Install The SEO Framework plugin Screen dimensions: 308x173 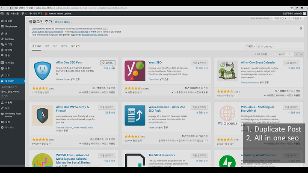[x=199, y=155]
